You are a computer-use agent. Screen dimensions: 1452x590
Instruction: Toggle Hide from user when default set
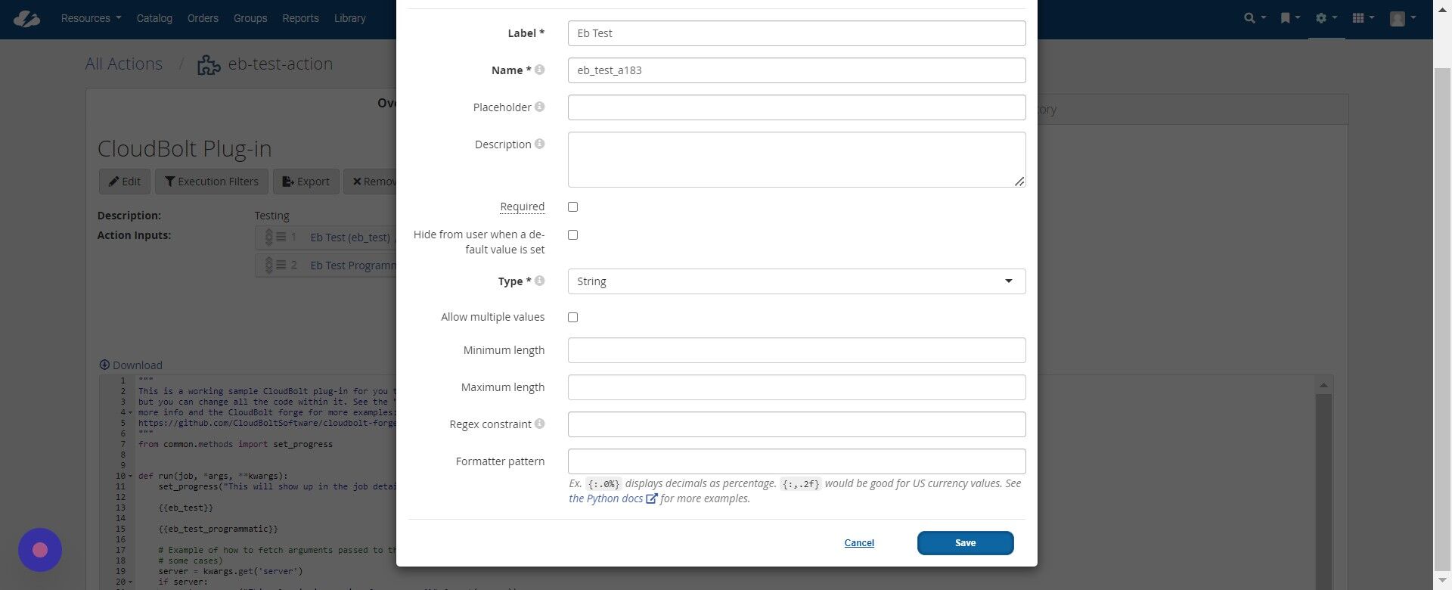click(x=572, y=234)
